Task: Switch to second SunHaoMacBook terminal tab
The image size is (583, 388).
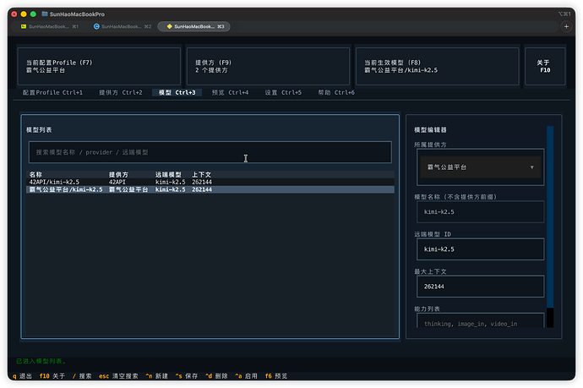Action: [x=123, y=26]
